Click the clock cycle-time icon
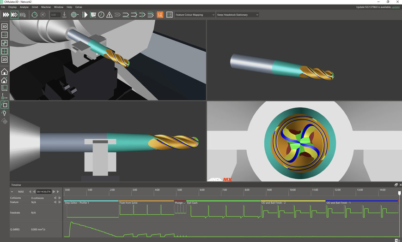Screen dimensions: 402x242 101,15
